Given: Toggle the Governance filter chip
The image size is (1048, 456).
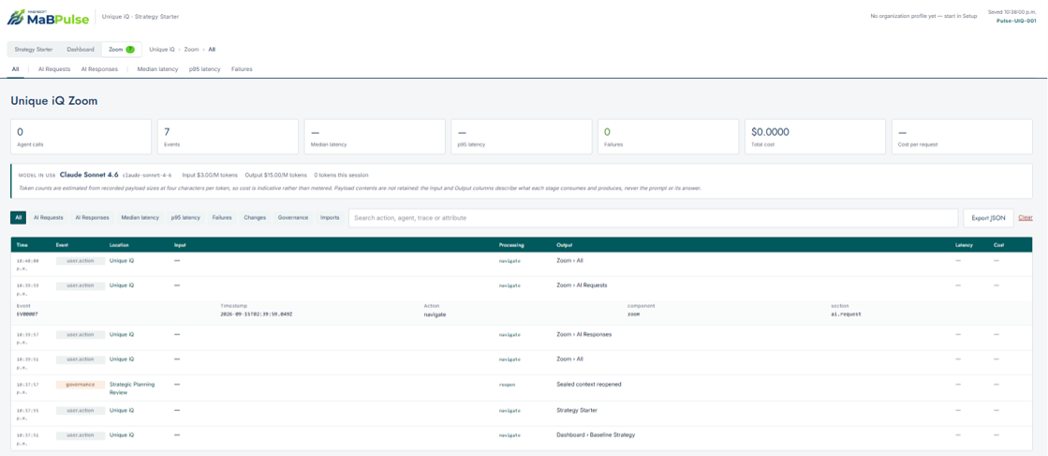Looking at the screenshot, I should tap(293, 217).
